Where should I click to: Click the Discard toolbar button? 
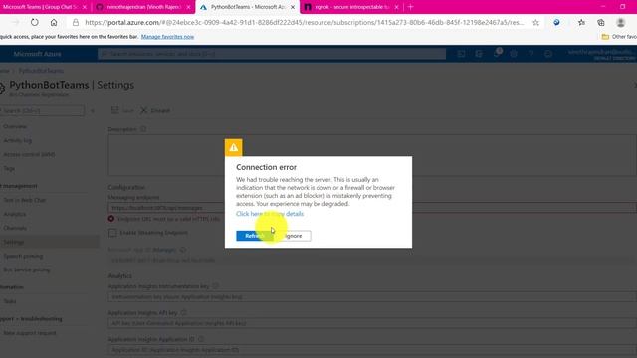click(155, 110)
